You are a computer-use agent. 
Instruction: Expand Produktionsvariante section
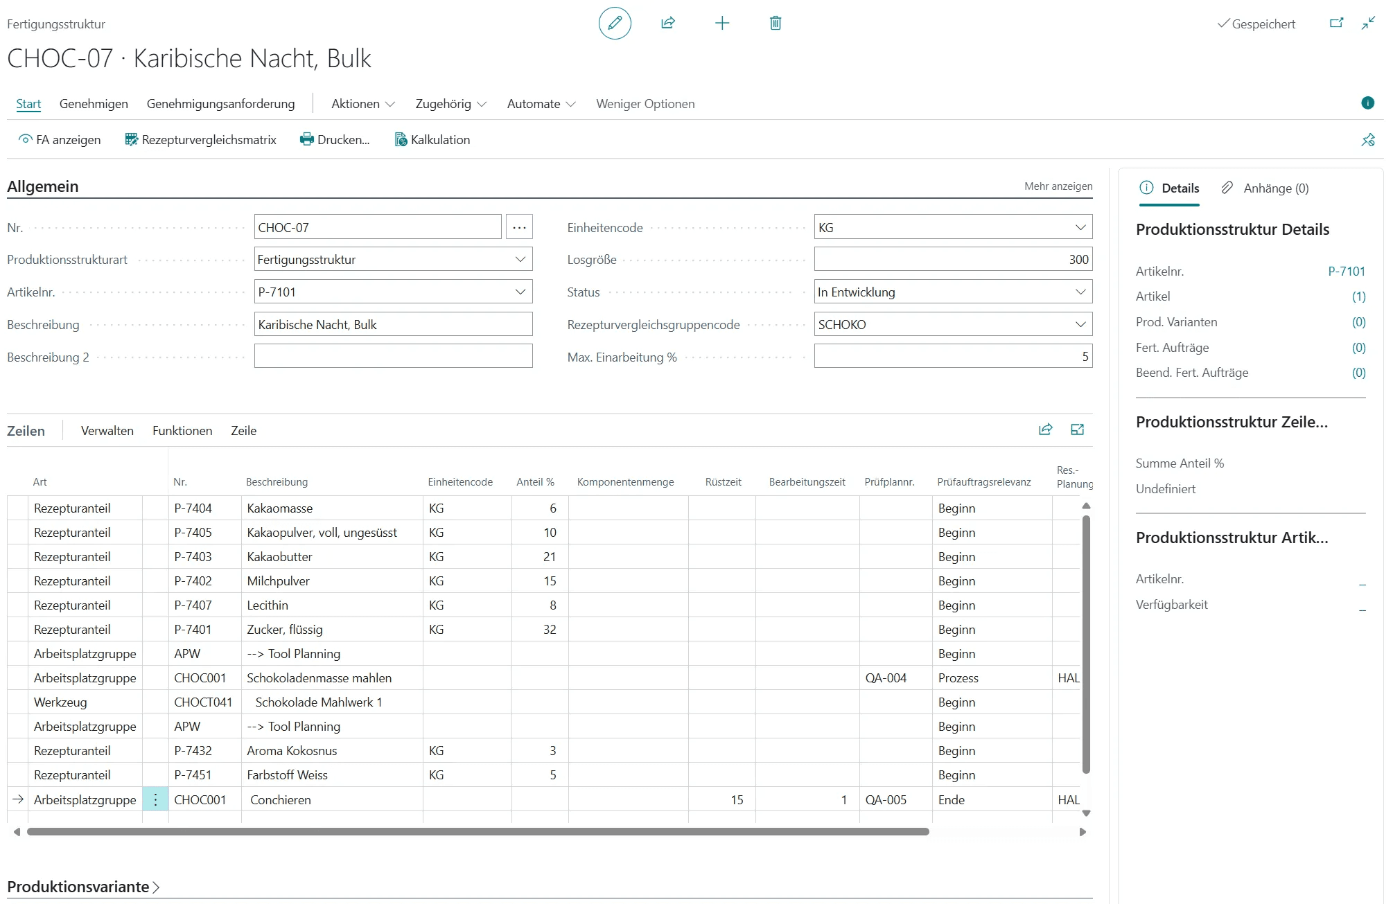pos(83,887)
